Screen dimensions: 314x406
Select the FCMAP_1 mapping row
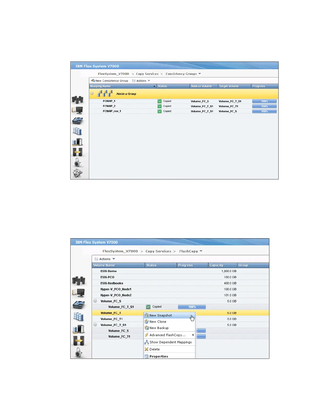pyautogui.click(x=184, y=101)
